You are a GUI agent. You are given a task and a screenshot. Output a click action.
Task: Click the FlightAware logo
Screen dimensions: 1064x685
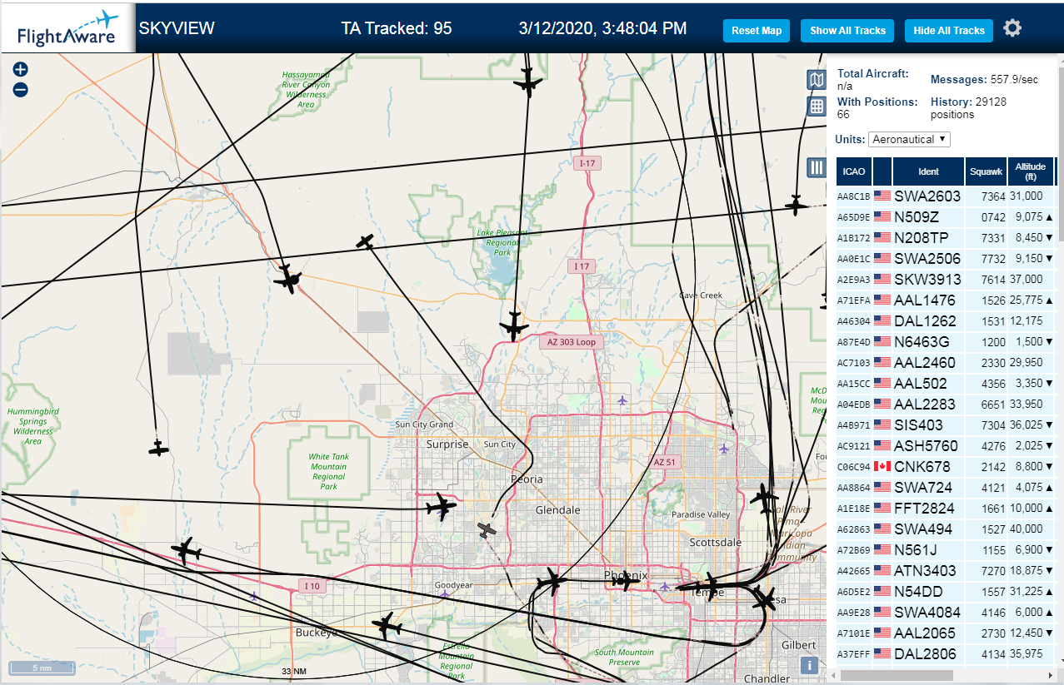(67, 27)
